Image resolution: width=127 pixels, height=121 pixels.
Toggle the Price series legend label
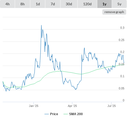point(54,114)
